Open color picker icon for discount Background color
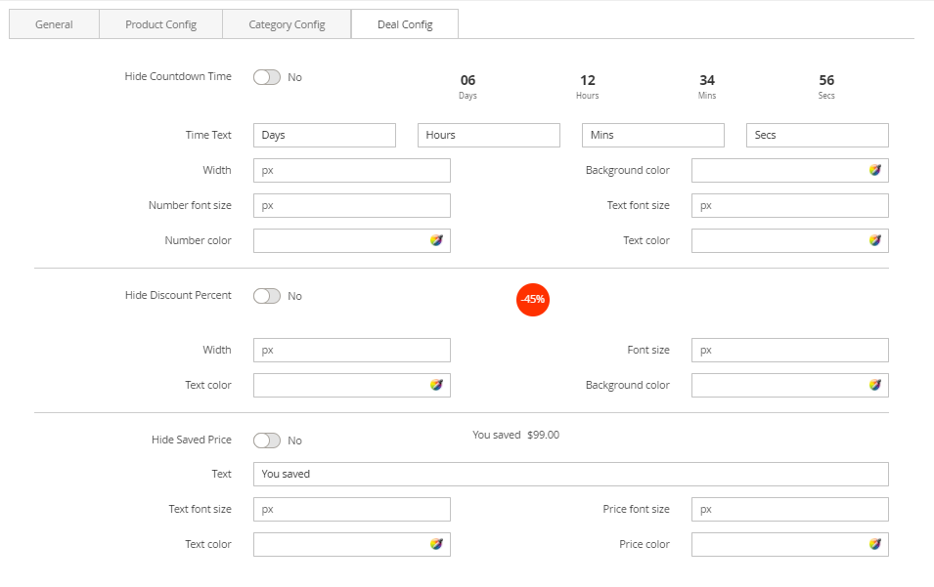This screenshot has width=934, height=587. (875, 385)
